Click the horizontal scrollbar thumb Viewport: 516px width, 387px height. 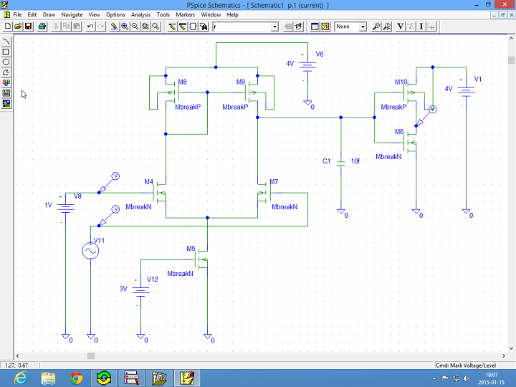click(x=91, y=355)
